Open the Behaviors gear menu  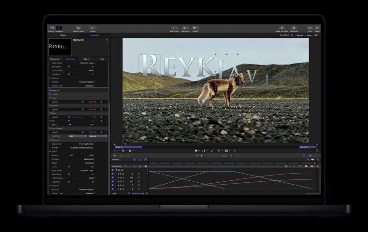point(185,29)
